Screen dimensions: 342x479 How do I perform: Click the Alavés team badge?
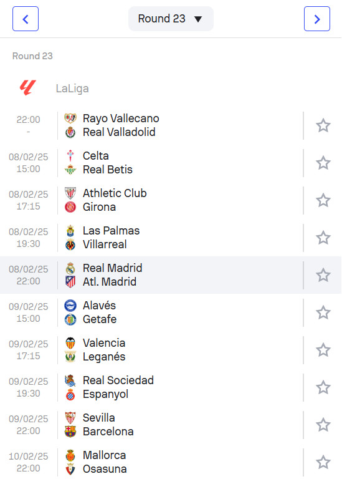(x=70, y=306)
